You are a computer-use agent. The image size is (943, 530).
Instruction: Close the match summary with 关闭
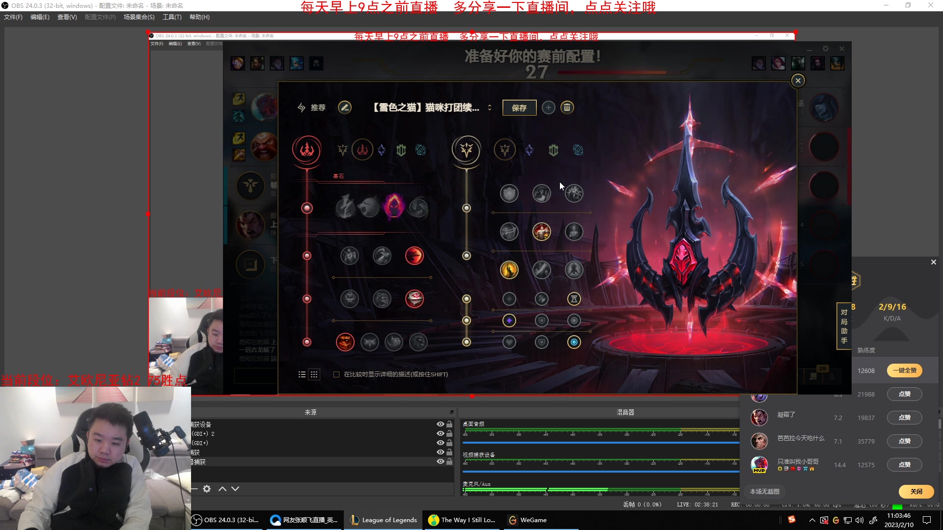point(916,491)
